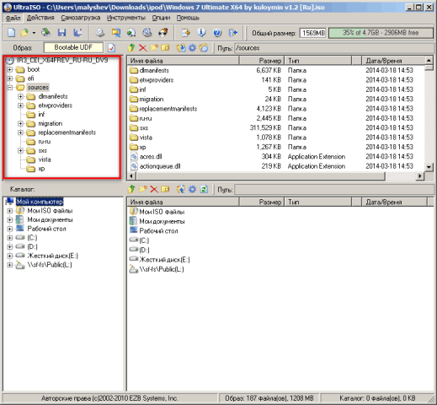Viewport: 437px width, 405px height.
Task: Click Имя файла header in Каталог panel
Action: [183, 202]
